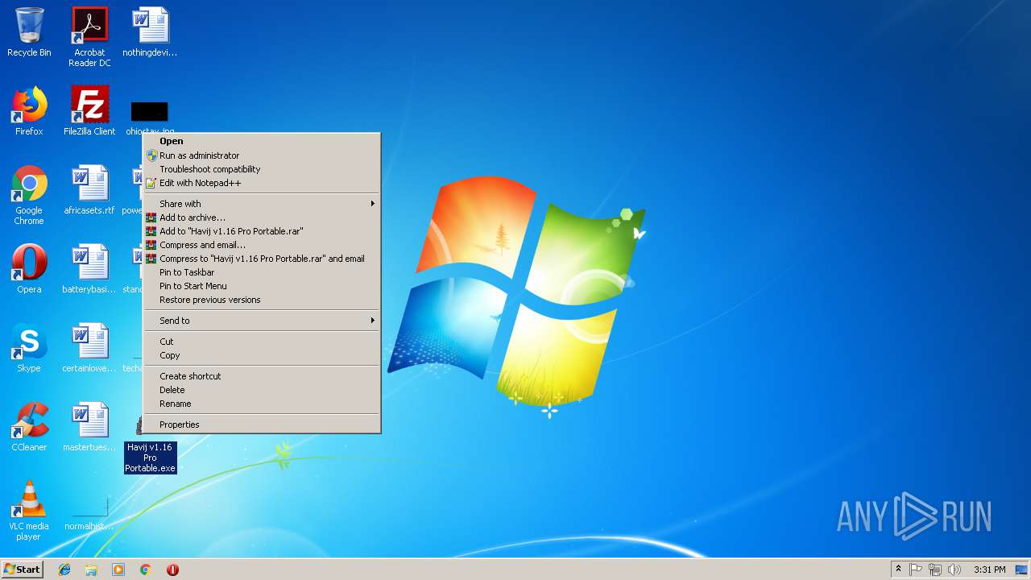Click the Opera desktop shortcut
1031x580 pixels.
(x=29, y=268)
